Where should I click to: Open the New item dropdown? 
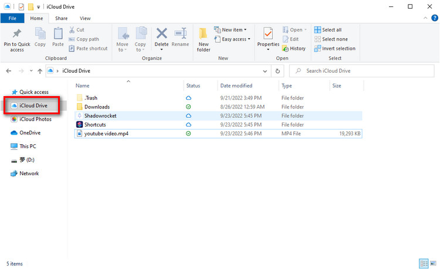coord(231,30)
